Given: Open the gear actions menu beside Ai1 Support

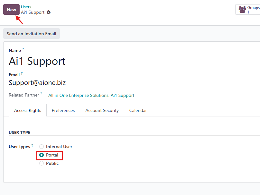Looking at the screenshot, I should 49,12.
